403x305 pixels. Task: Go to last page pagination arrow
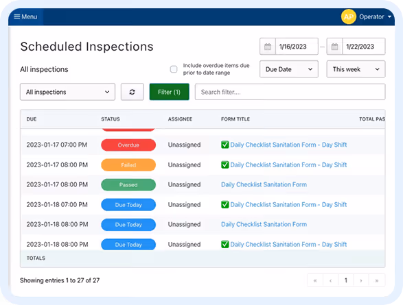(377, 280)
